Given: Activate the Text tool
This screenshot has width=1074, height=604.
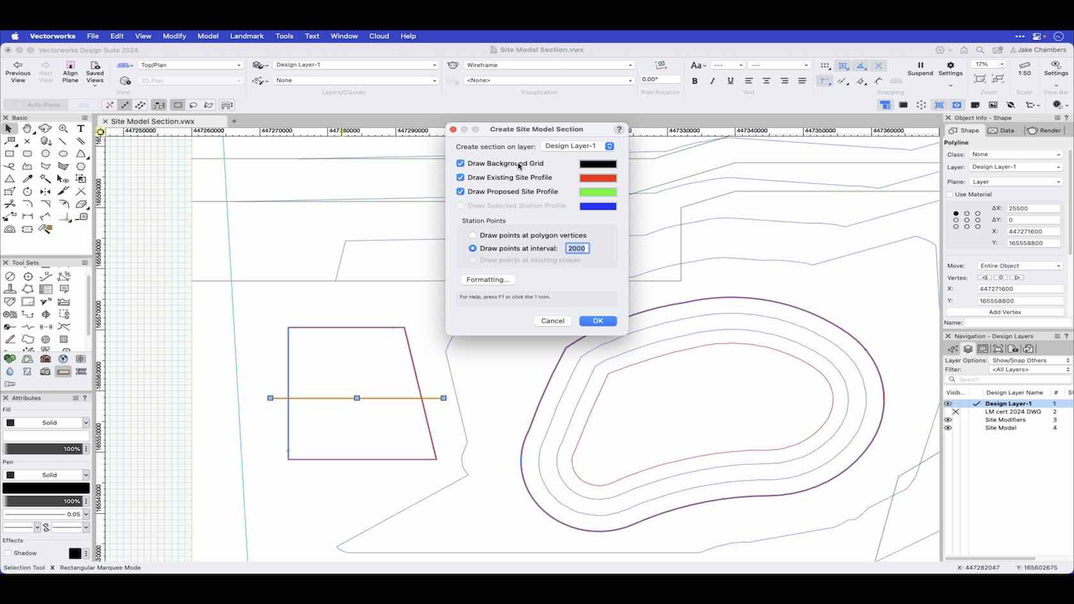Looking at the screenshot, I should click(81, 129).
